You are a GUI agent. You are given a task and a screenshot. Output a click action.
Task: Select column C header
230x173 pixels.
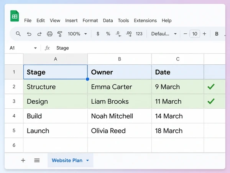click(177, 59)
